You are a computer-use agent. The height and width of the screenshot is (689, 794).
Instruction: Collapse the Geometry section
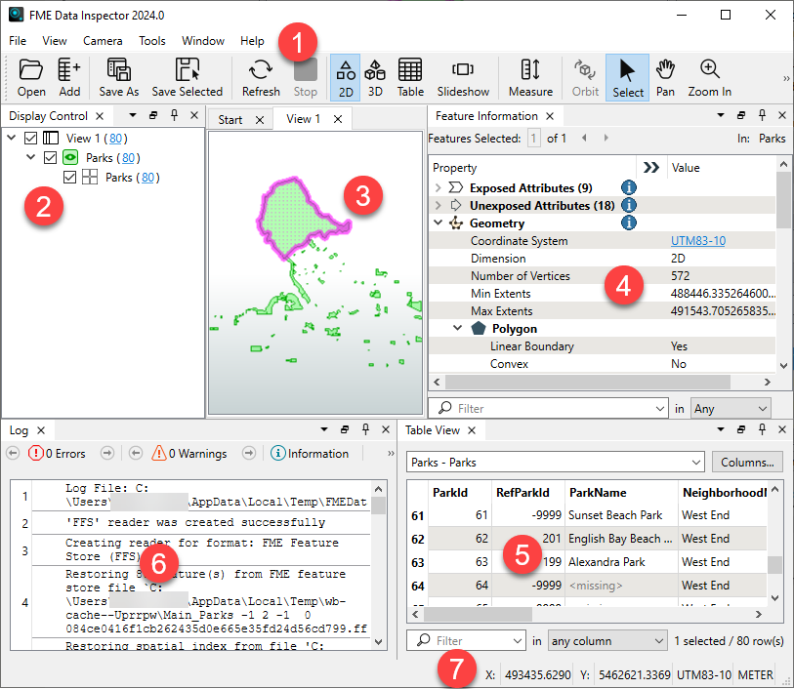coord(438,223)
